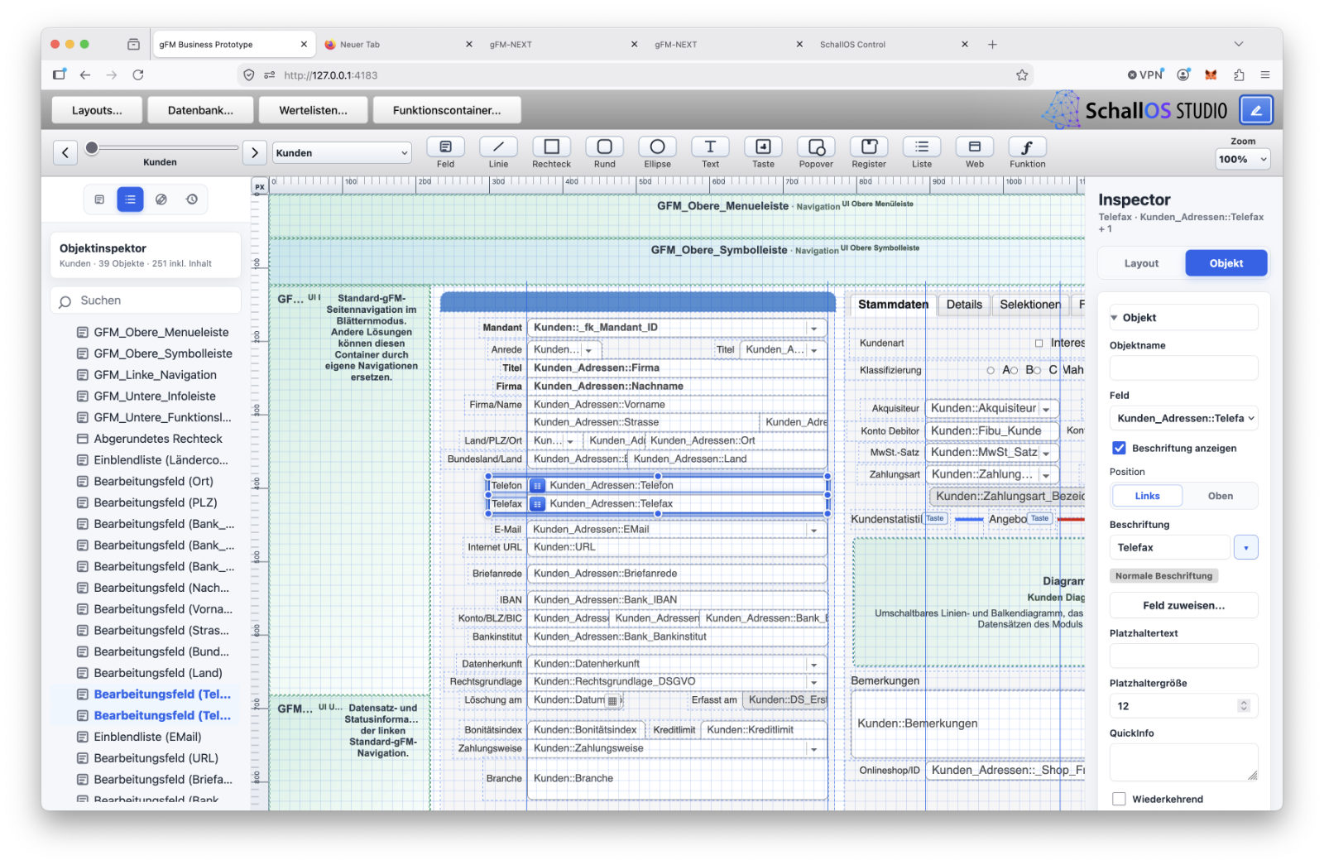This screenshot has height=865, width=1324.
Task: Show the history clock view icon
Action: point(192,199)
